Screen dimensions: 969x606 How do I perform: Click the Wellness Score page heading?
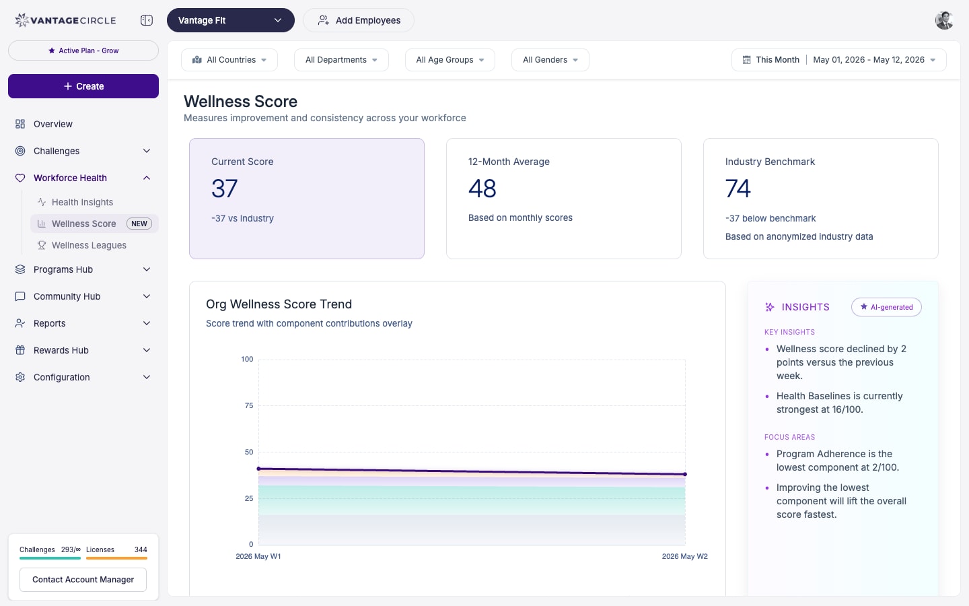pyautogui.click(x=240, y=101)
